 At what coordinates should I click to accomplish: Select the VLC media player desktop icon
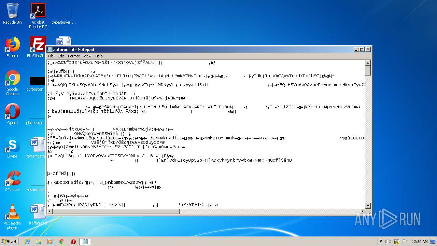(x=12, y=217)
